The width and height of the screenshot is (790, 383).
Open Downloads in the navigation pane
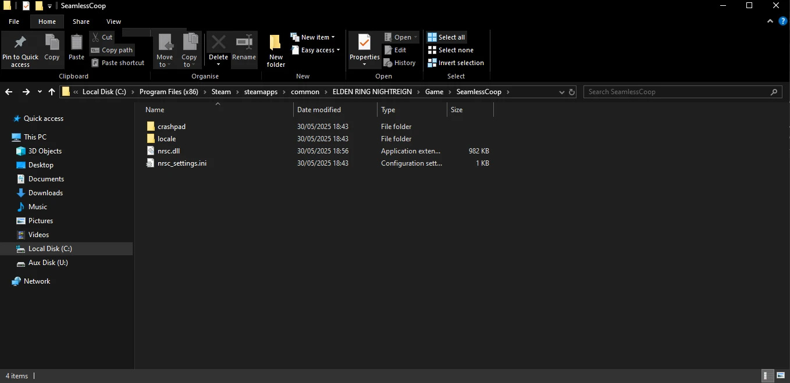tap(45, 193)
